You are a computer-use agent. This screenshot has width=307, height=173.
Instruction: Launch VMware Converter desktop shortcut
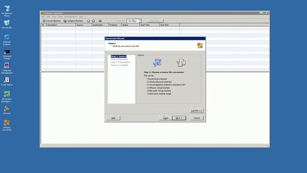[7, 125]
